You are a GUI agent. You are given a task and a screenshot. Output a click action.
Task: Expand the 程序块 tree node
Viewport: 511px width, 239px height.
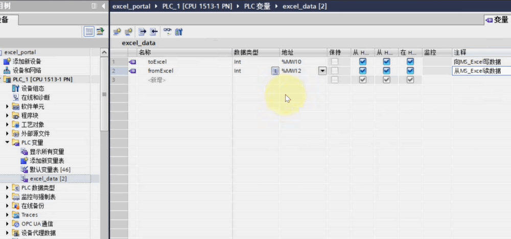tap(7, 115)
